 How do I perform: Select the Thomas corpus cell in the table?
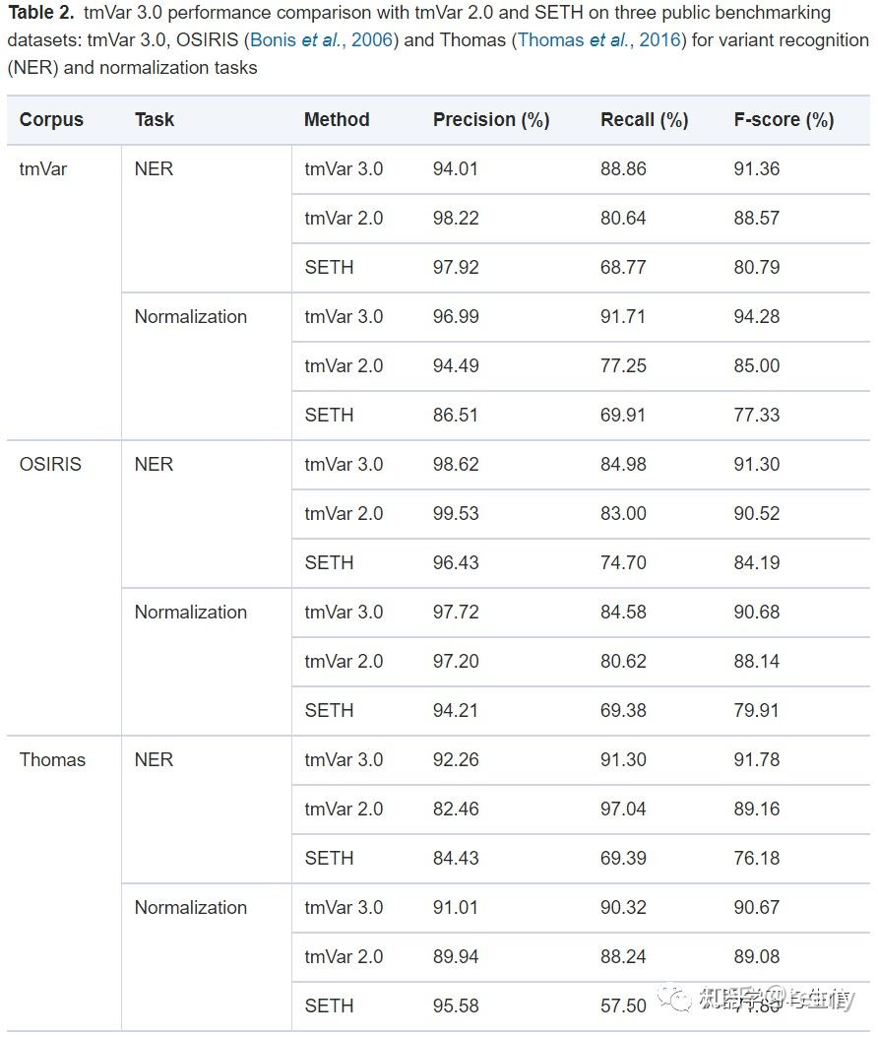(52, 759)
